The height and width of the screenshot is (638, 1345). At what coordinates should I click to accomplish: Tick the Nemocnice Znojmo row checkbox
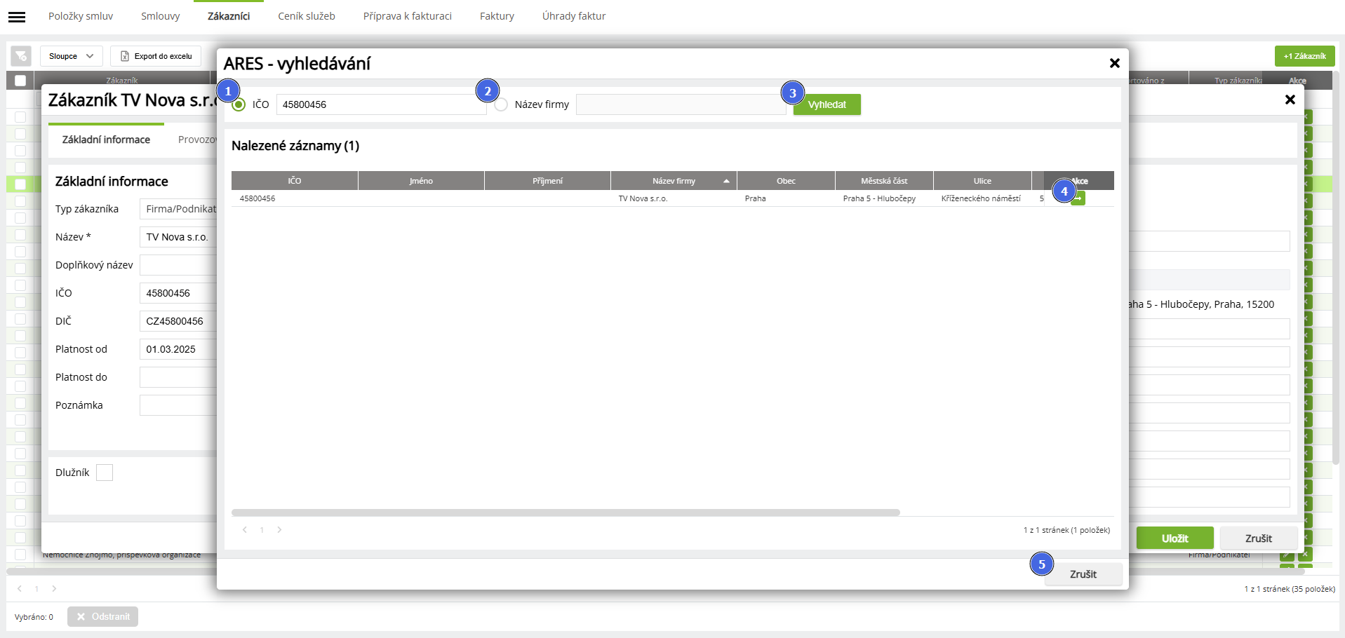[x=20, y=555]
